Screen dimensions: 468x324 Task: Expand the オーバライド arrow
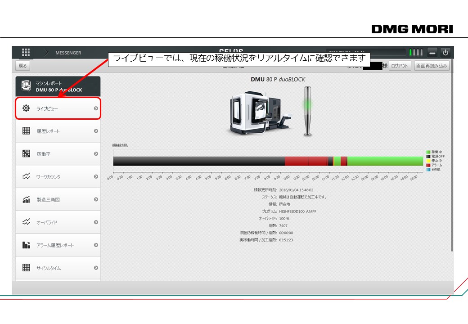[96, 222]
